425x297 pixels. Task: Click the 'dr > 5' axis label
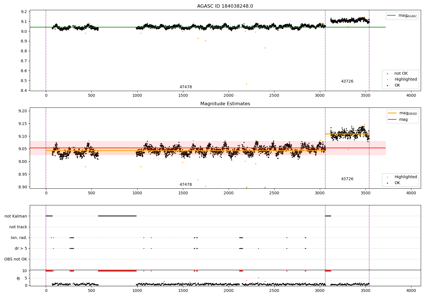(x=21, y=248)
